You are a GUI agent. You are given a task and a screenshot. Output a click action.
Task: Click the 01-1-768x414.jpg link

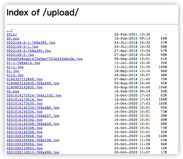[23, 63]
